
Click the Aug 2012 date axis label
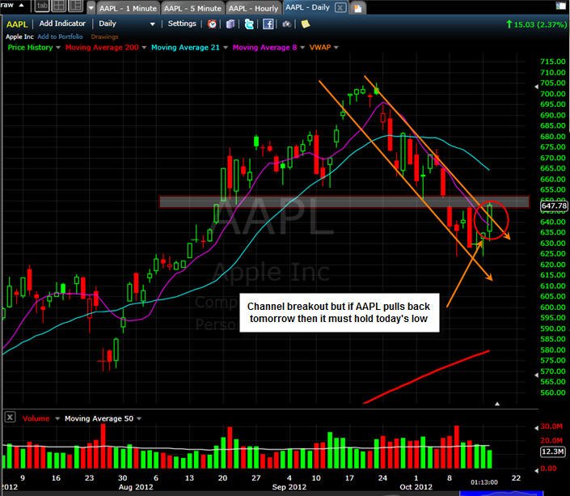click(x=136, y=487)
